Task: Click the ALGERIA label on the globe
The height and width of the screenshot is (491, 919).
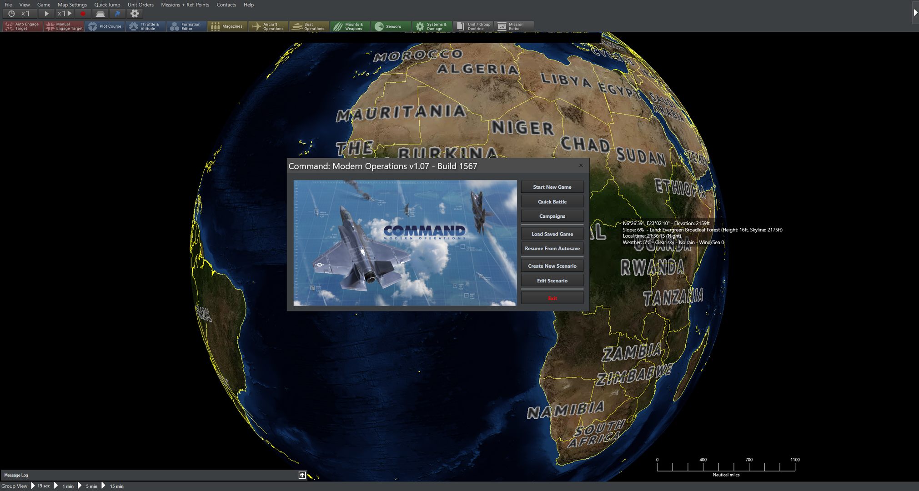Action: click(477, 69)
